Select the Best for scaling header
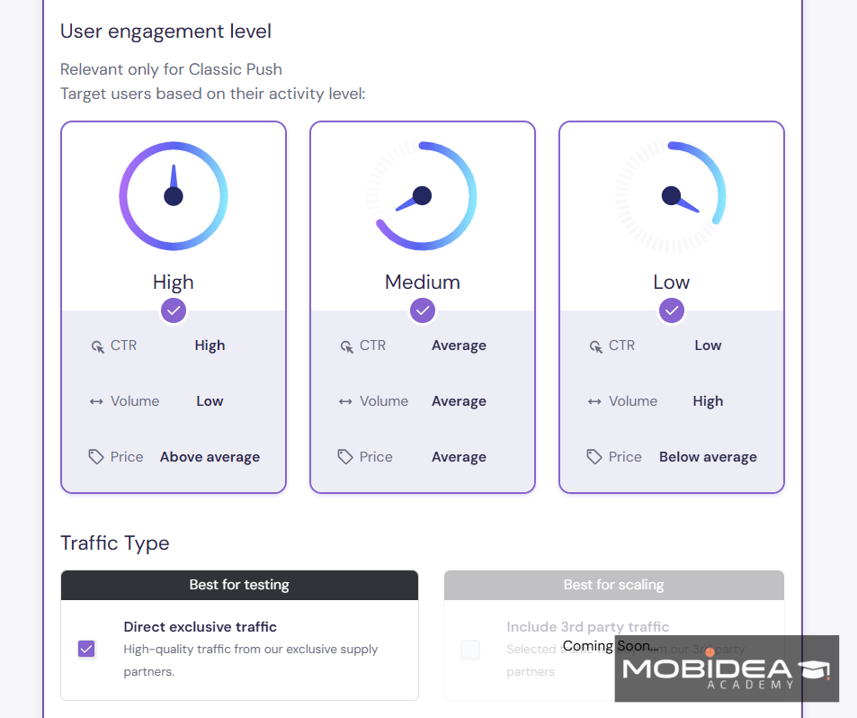Viewport: 857px width, 718px height. click(614, 585)
